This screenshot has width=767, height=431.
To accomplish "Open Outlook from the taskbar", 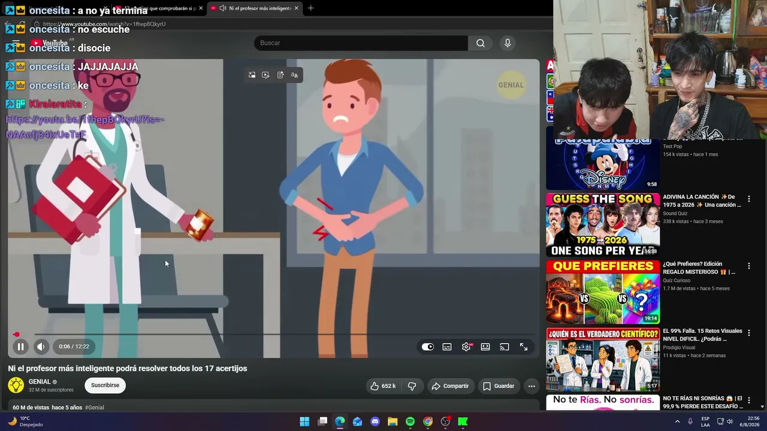I will [358, 421].
